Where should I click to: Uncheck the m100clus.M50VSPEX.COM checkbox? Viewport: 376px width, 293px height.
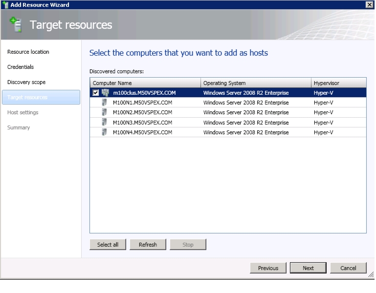95,93
